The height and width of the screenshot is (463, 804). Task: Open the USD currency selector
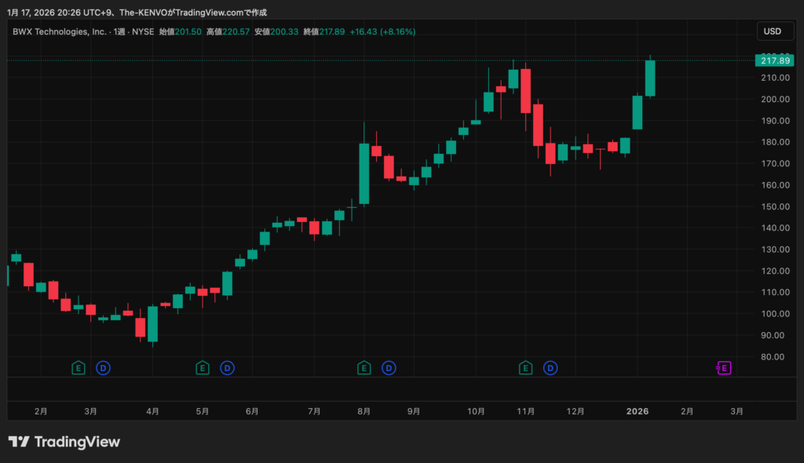pos(773,31)
